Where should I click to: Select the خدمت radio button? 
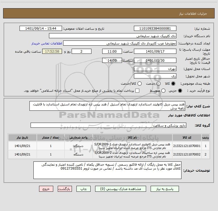[x=159, y=84]
